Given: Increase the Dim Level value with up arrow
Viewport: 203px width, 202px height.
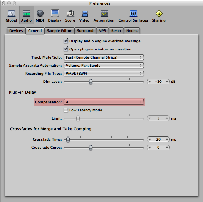Looking at the screenshot, I should pyautogui.click(x=167, y=81).
